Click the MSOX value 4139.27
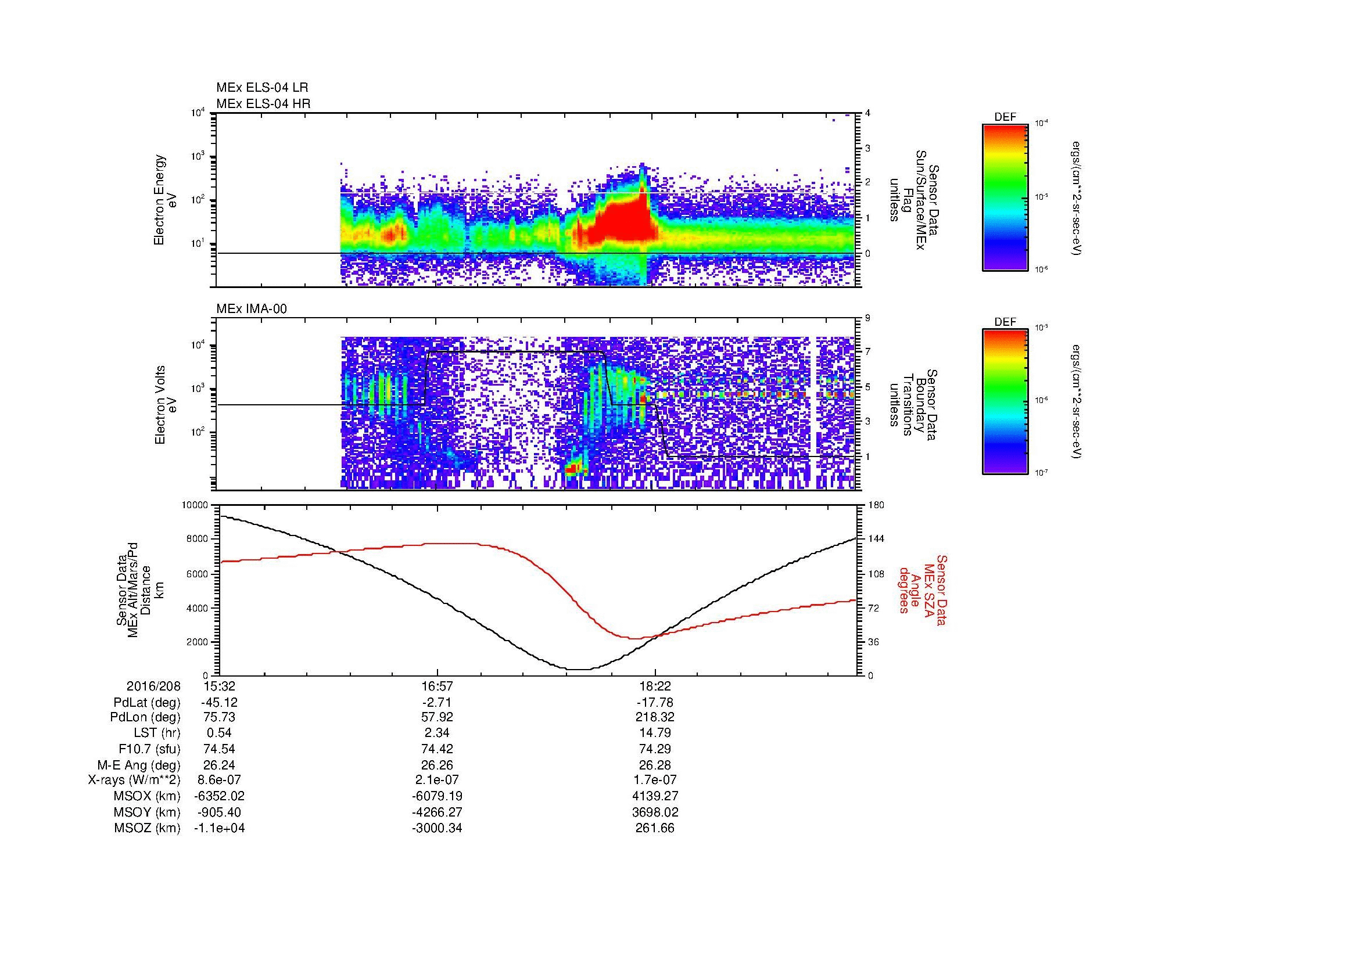 [655, 796]
